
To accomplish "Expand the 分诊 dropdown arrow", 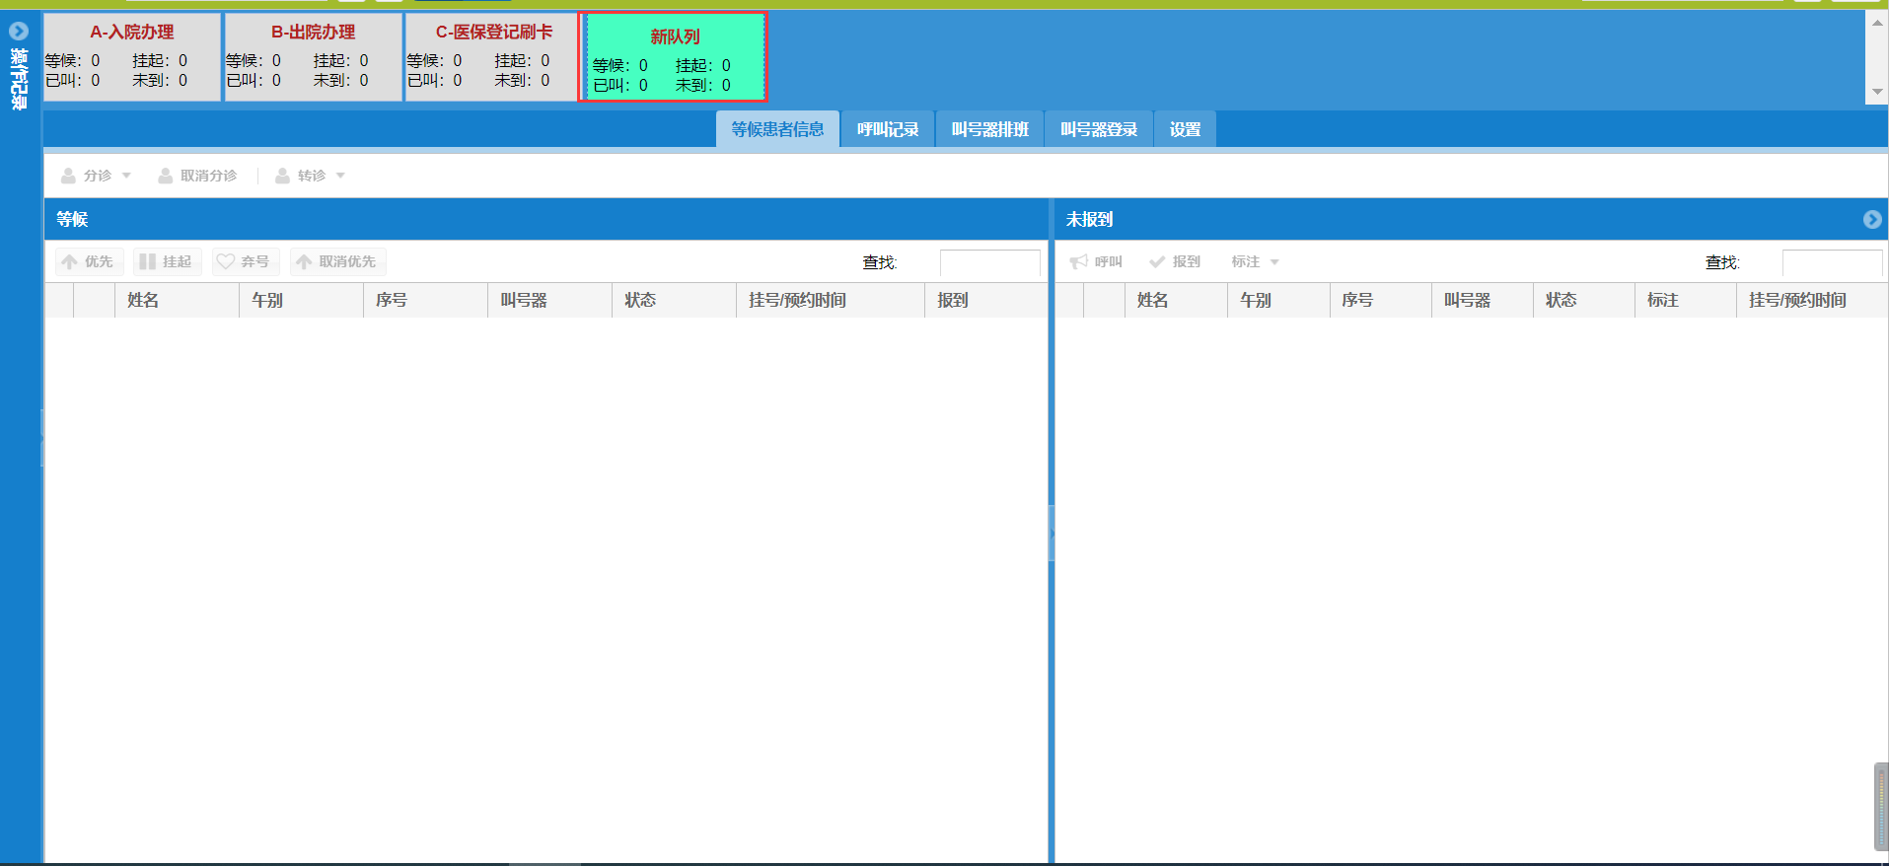I will tap(126, 176).
